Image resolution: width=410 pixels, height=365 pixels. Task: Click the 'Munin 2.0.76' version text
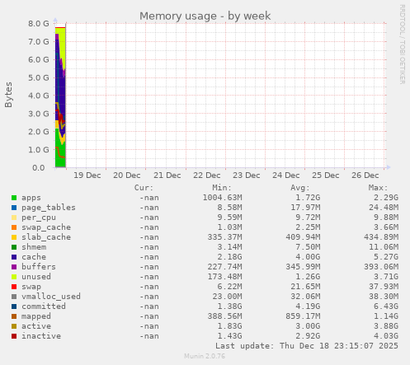(205, 357)
